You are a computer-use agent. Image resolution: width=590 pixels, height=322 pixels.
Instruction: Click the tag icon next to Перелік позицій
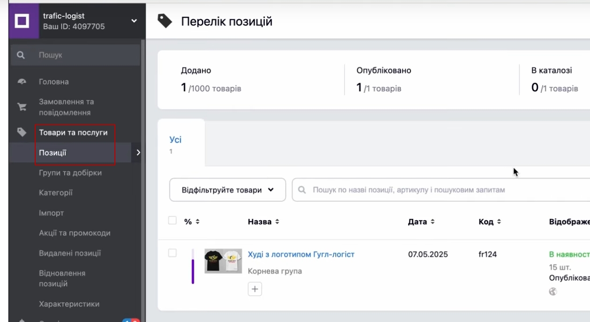point(165,21)
